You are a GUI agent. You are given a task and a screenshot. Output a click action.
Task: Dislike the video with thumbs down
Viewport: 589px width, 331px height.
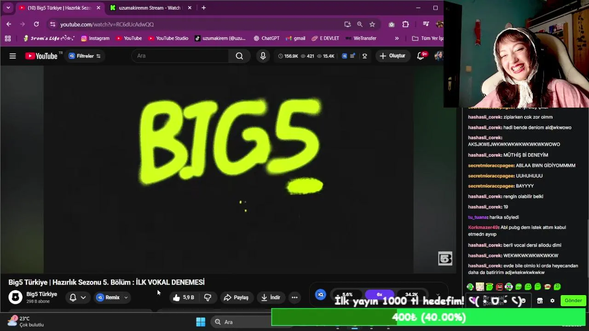click(208, 297)
